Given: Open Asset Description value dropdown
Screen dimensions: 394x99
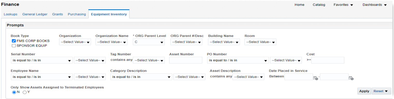Looking at the screenshot, I should click(248, 77).
